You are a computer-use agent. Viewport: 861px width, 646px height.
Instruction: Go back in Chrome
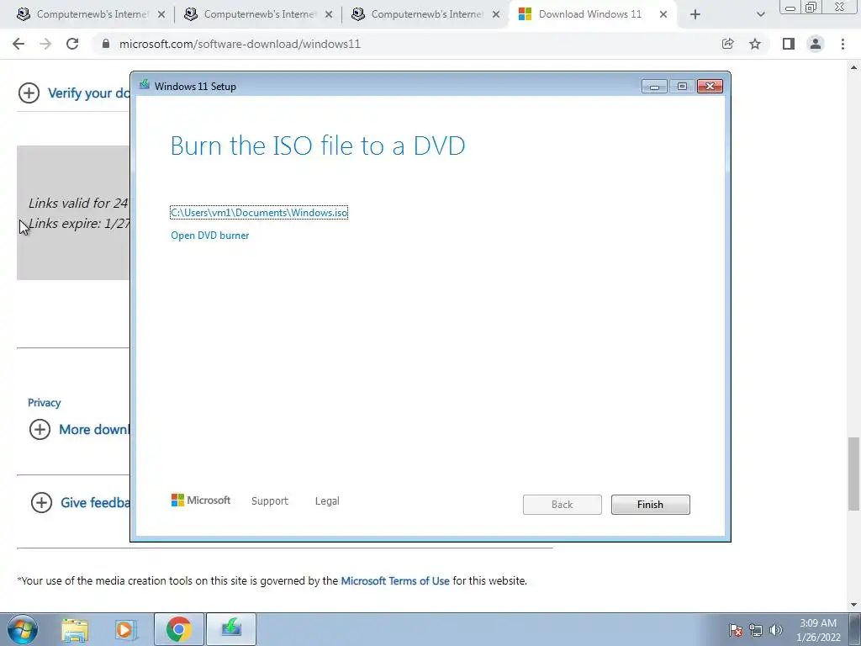18,44
